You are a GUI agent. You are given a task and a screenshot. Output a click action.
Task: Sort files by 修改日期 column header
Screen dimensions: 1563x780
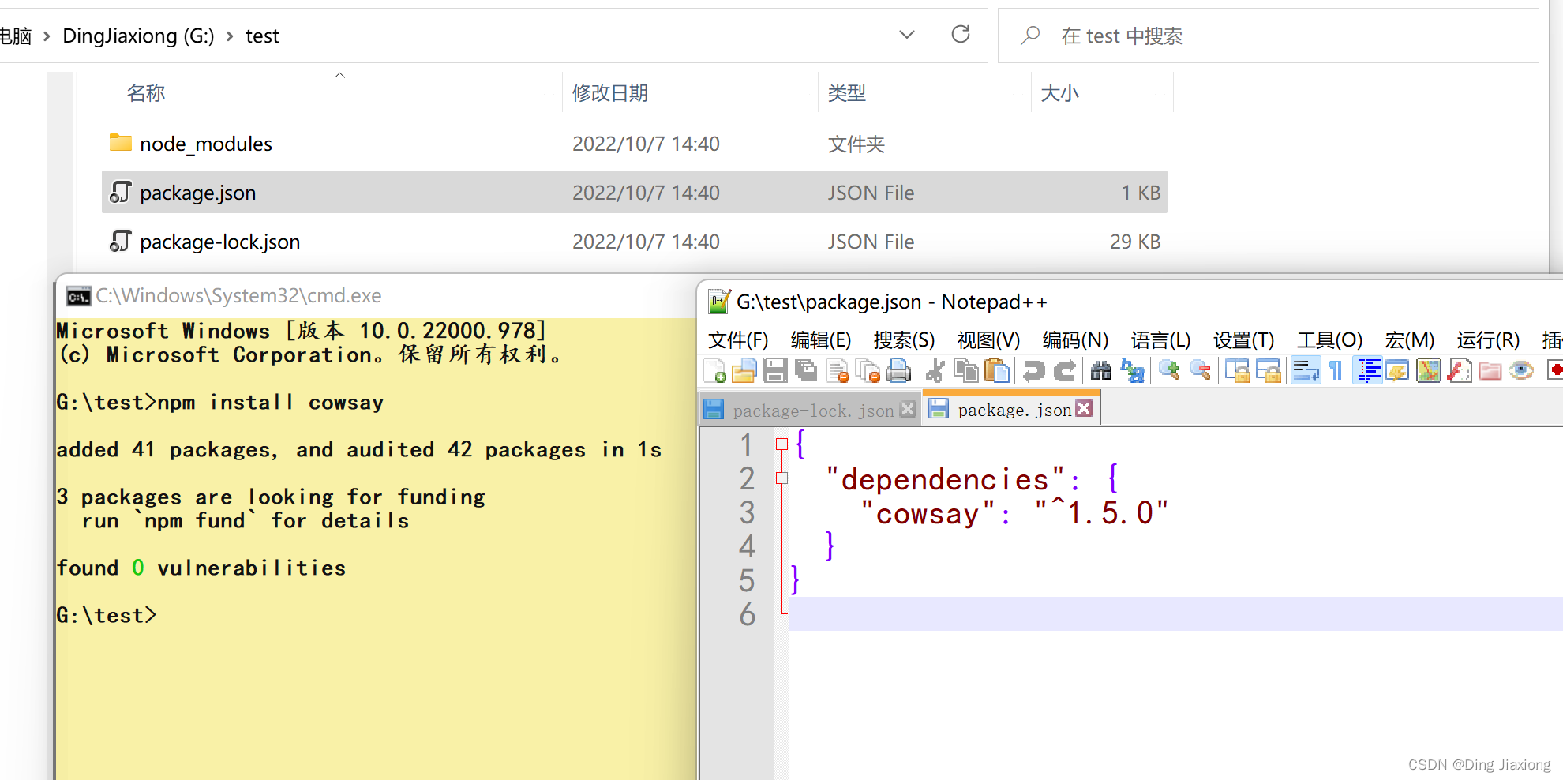tap(609, 93)
